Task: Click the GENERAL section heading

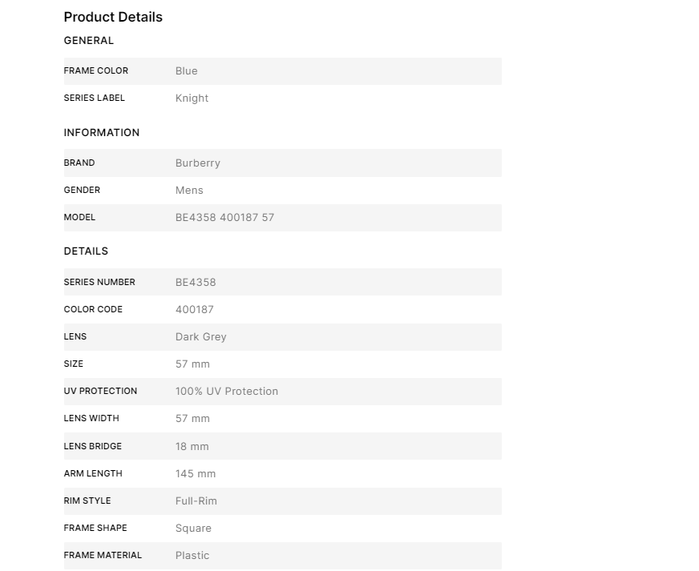Action: pyautogui.click(x=89, y=40)
